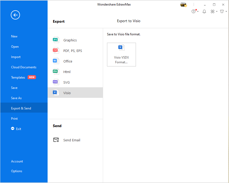
Task: Open the Help question mark icon
Action: 194,11
